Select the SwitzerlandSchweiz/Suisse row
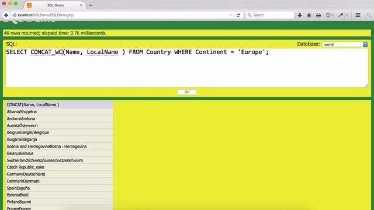 point(59,160)
